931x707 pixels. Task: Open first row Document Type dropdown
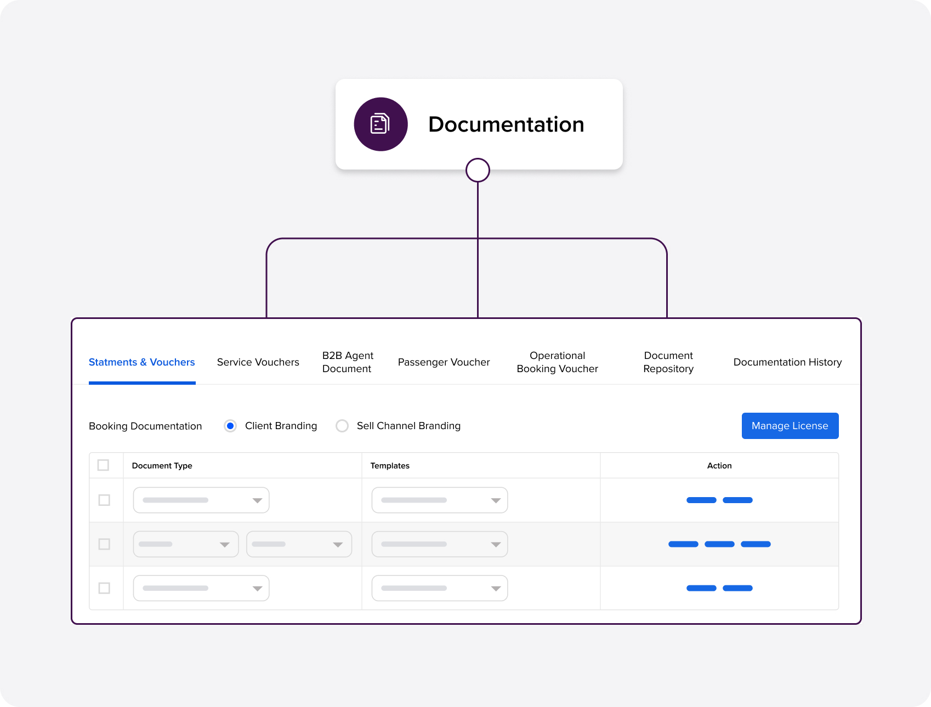[201, 500]
